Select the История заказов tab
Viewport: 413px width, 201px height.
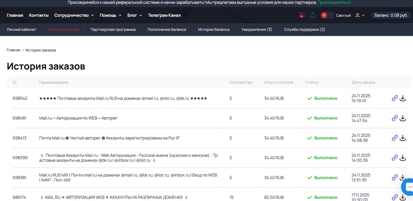[64, 29]
